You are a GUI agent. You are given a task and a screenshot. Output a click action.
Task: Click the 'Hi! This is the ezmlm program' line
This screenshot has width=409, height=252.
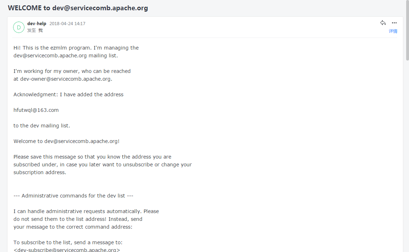pyautogui.click(x=76, y=48)
